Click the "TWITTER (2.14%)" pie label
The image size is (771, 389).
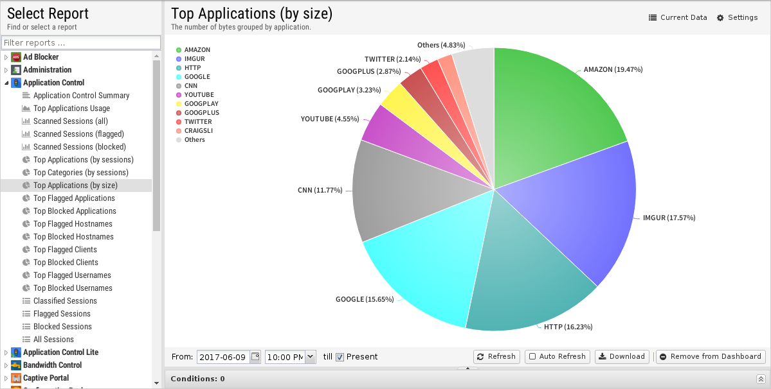coord(392,59)
